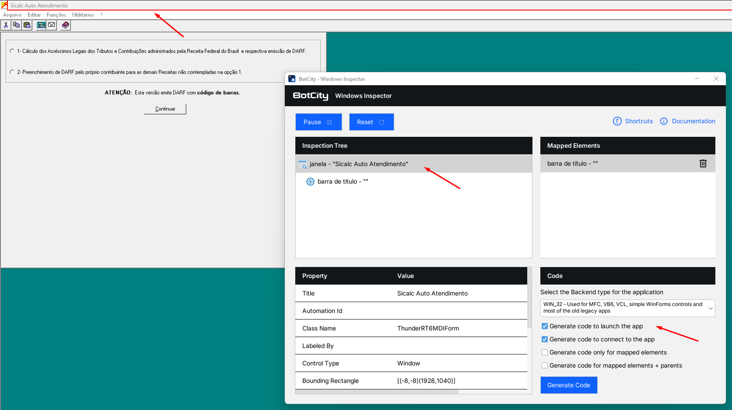Delete the mapped element with the trash icon
This screenshot has width=732, height=410.
pyautogui.click(x=703, y=164)
